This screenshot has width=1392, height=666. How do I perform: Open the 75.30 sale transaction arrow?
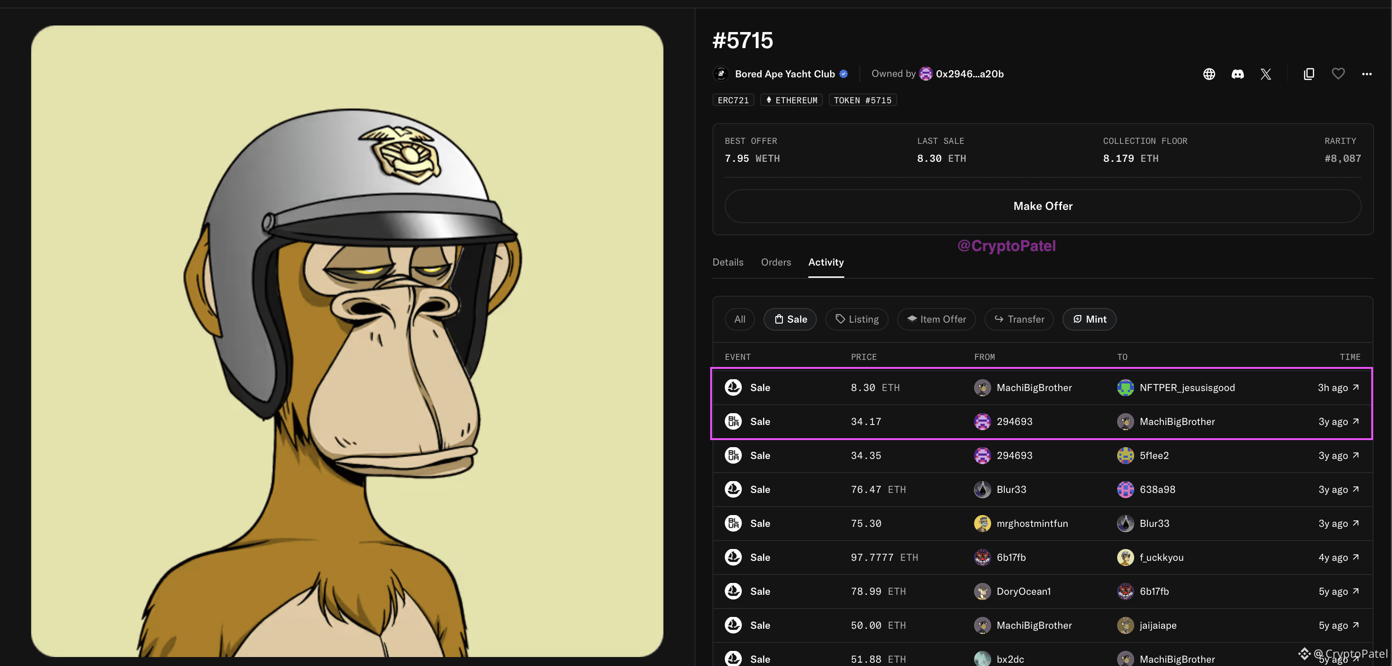tap(1356, 523)
